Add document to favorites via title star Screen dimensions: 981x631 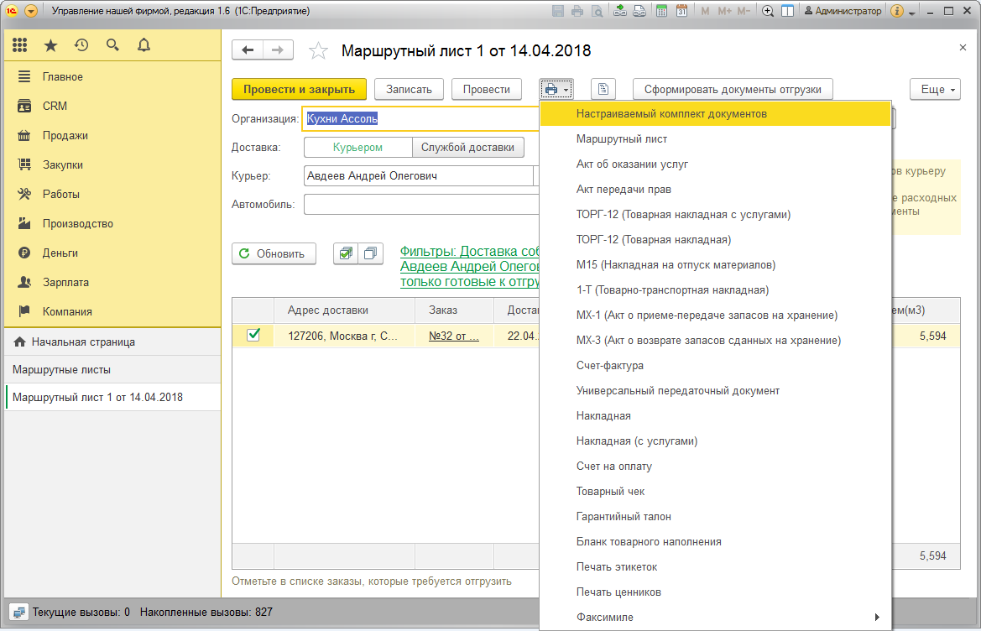318,50
